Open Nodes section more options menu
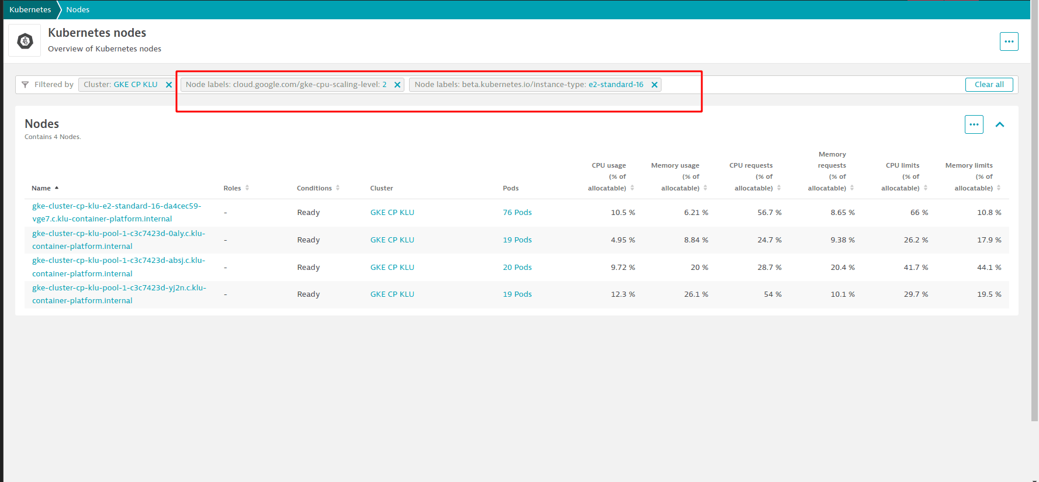 pos(974,124)
